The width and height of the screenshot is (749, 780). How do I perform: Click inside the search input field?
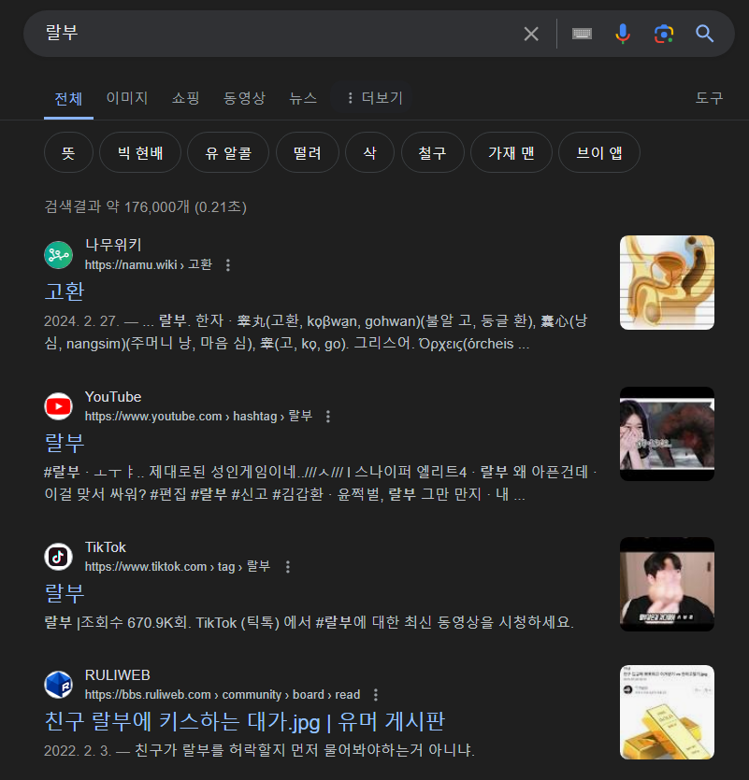[x=279, y=34]
